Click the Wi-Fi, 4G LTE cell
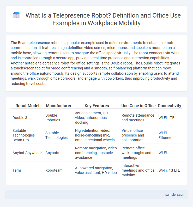The image size is (193, 207). pyautogui.click(x=170, y=170)
